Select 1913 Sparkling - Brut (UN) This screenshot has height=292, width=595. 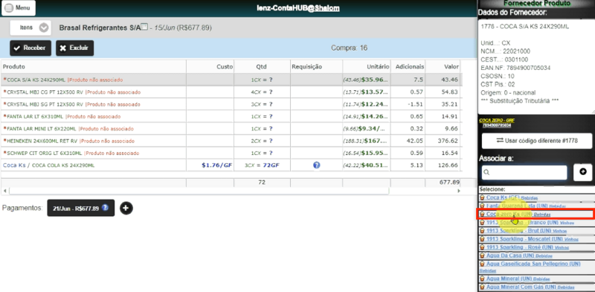[x=518, y=231]
